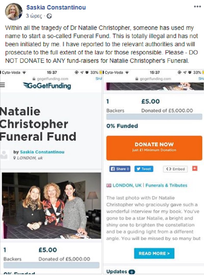Click Saskia Constantinou's profile picture
Image resolution: width=204 pixels, height=276 pixels.
(14, 12)
